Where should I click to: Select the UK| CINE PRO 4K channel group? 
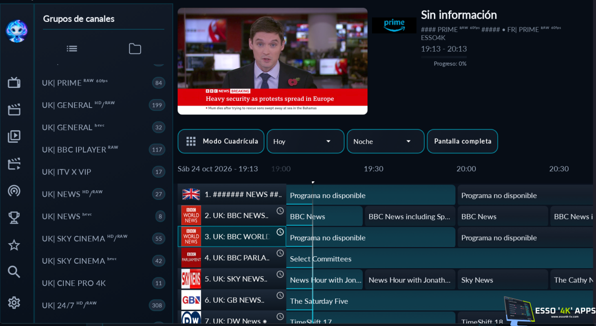pyautogui.click(x=103, y=283)
